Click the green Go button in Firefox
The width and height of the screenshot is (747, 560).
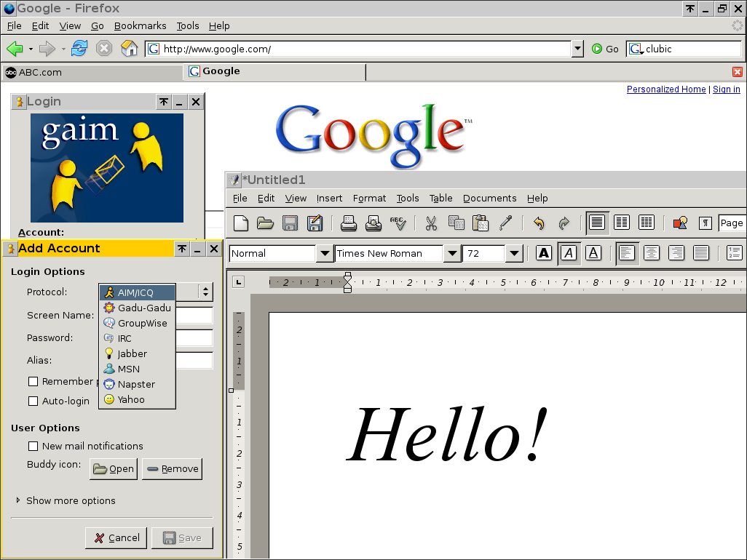pyautogui.click(x=605, y=49)
